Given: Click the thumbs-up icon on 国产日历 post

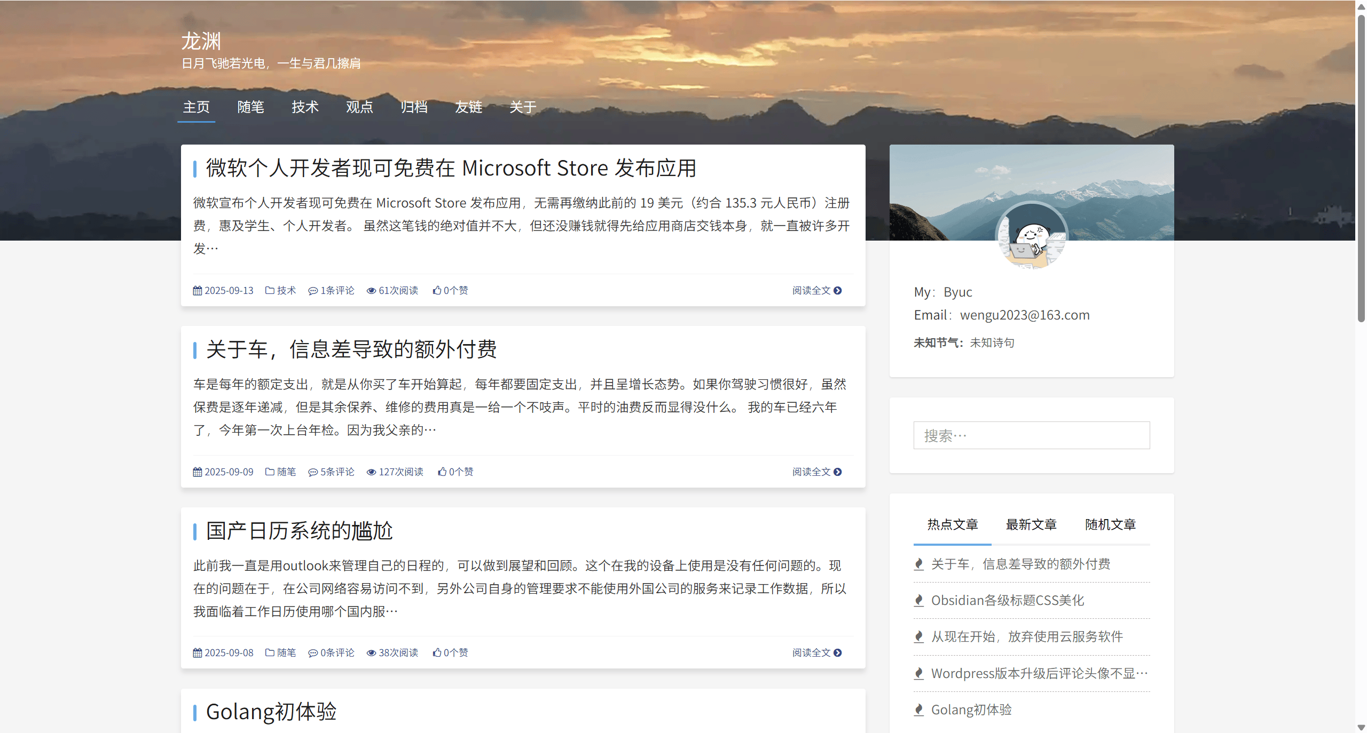Looking at the screenshot, I should [x=437, y=652].
